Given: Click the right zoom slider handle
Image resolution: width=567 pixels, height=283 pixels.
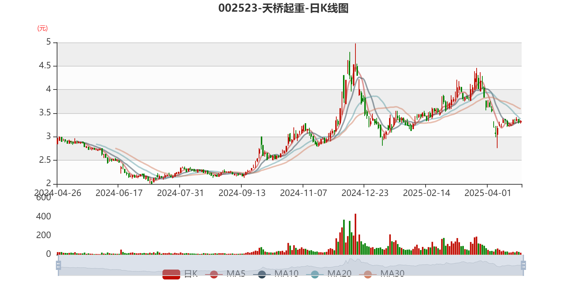Looking at the screenshot, I should pos(524,265).
